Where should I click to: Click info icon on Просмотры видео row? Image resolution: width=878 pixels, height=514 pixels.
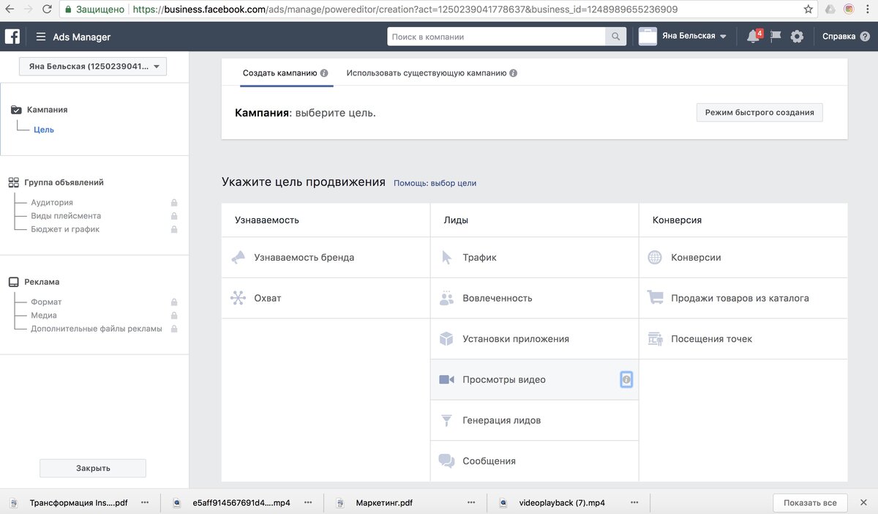click(x=626, y=379)
